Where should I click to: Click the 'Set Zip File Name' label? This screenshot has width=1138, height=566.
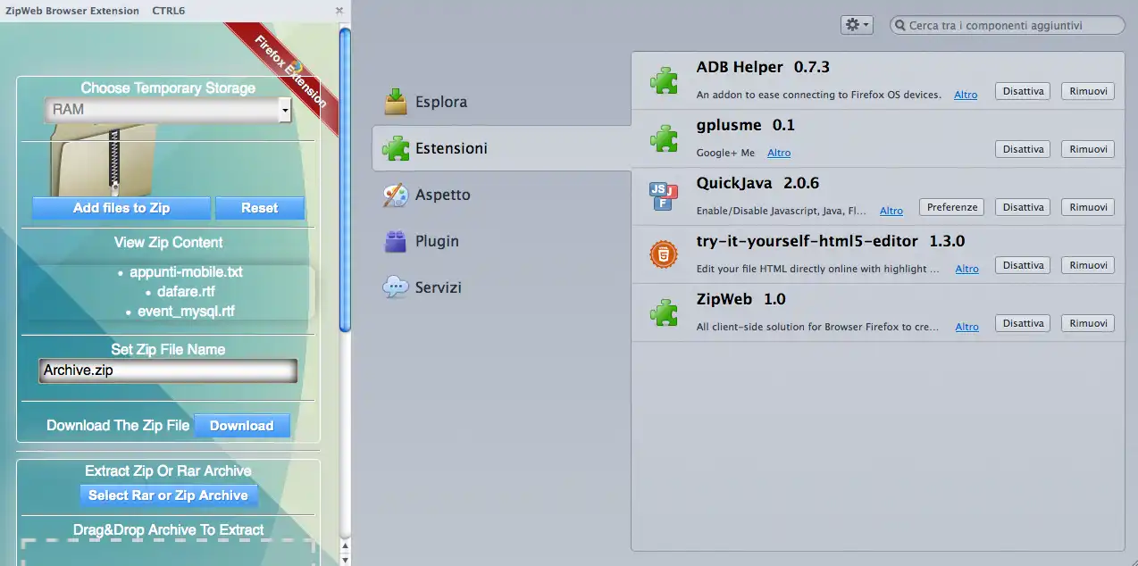coord(168,350)
